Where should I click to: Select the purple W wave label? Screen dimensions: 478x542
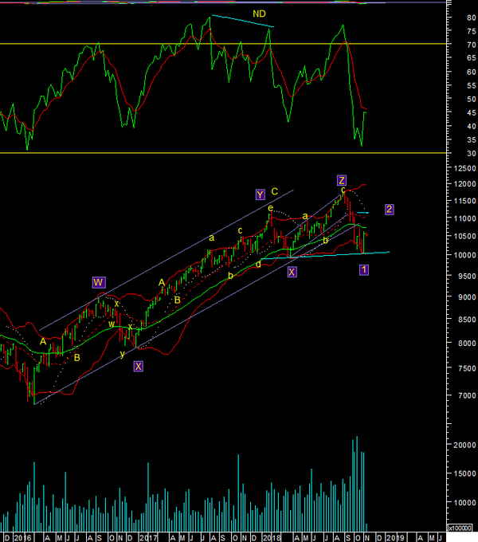tap(98, 282)
